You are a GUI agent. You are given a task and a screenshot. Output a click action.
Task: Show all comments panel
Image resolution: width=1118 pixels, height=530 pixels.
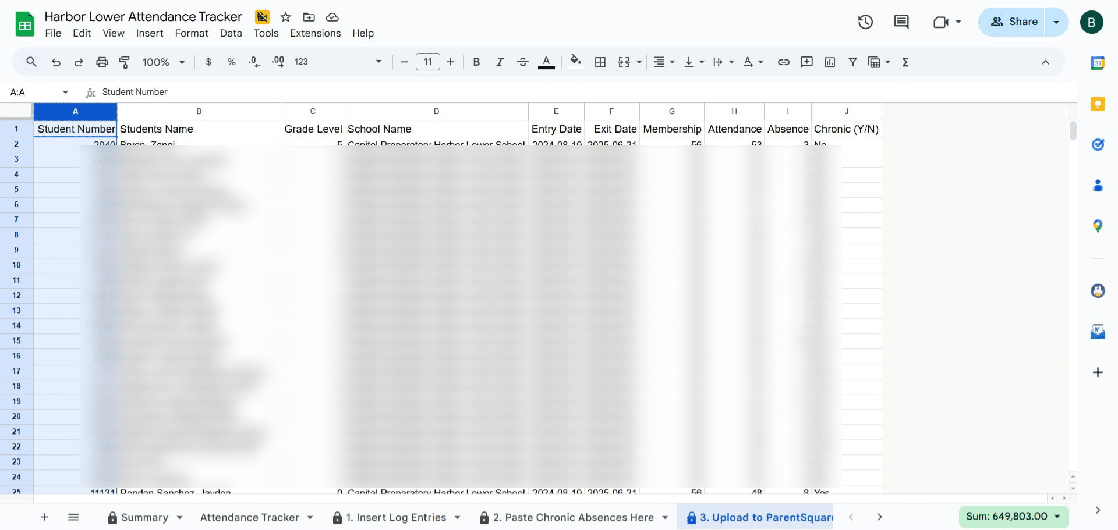coord(901,22)
